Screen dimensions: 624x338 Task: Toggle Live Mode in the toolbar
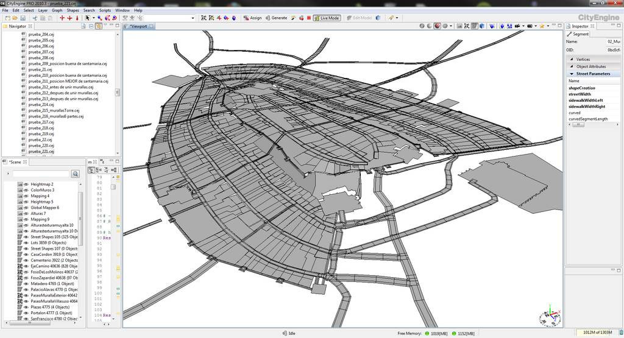(327, 18)
